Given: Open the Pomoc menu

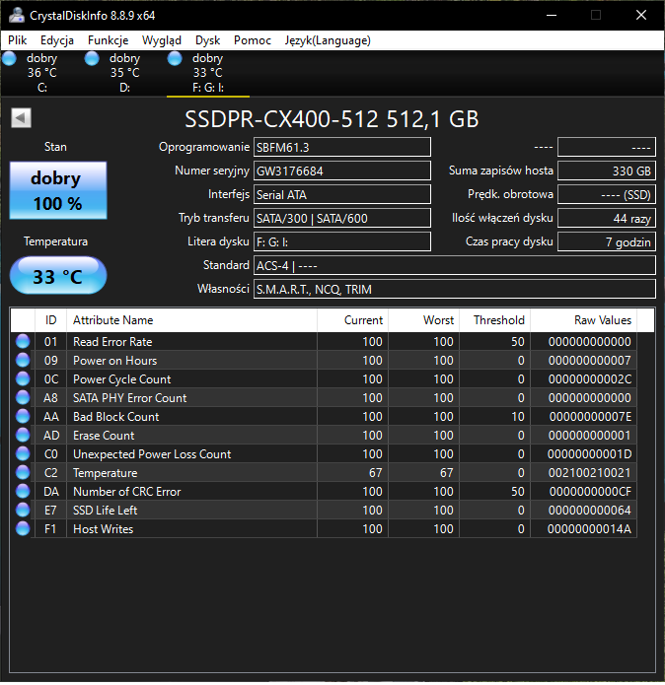Looking at the screenshot, I should (x=253, y=40).
